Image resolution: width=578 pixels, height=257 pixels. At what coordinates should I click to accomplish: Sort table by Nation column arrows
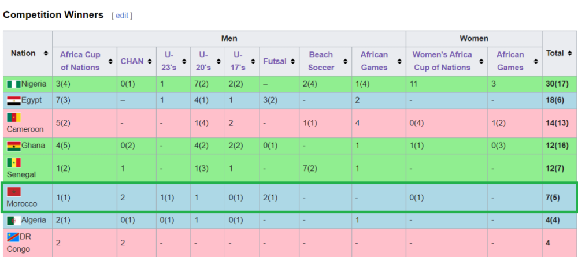(x=46, y=53)
